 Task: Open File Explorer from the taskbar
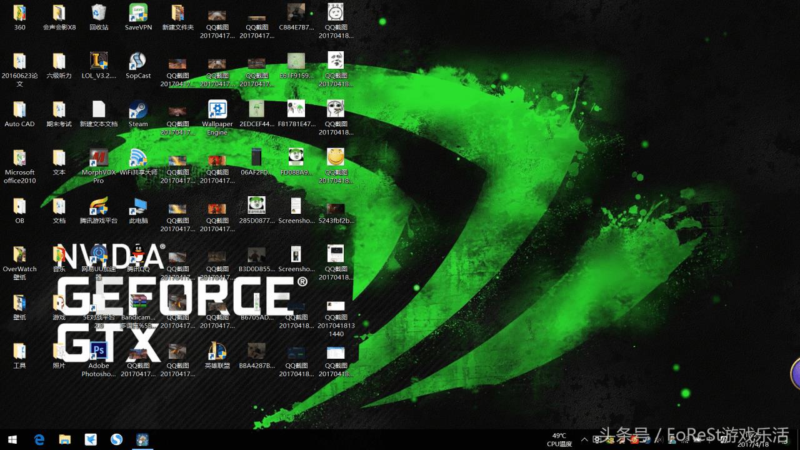pos(64,439)
